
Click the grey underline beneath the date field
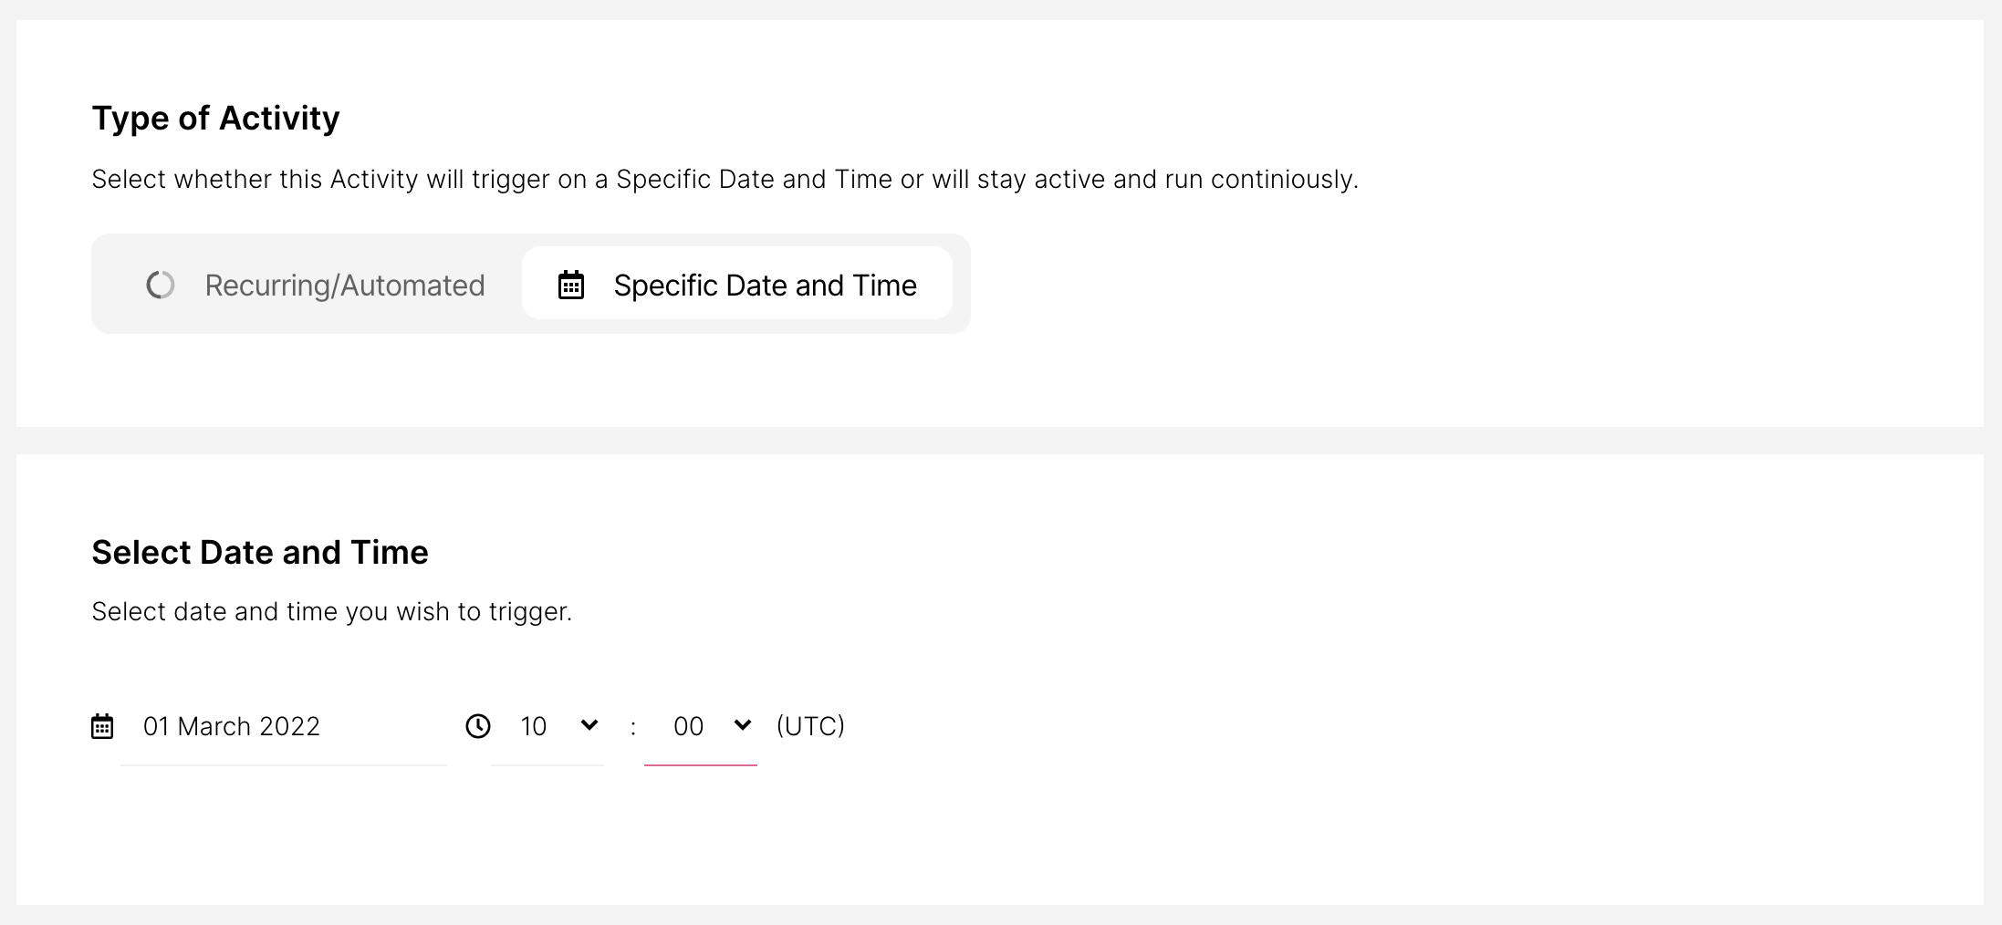point(284,765)
